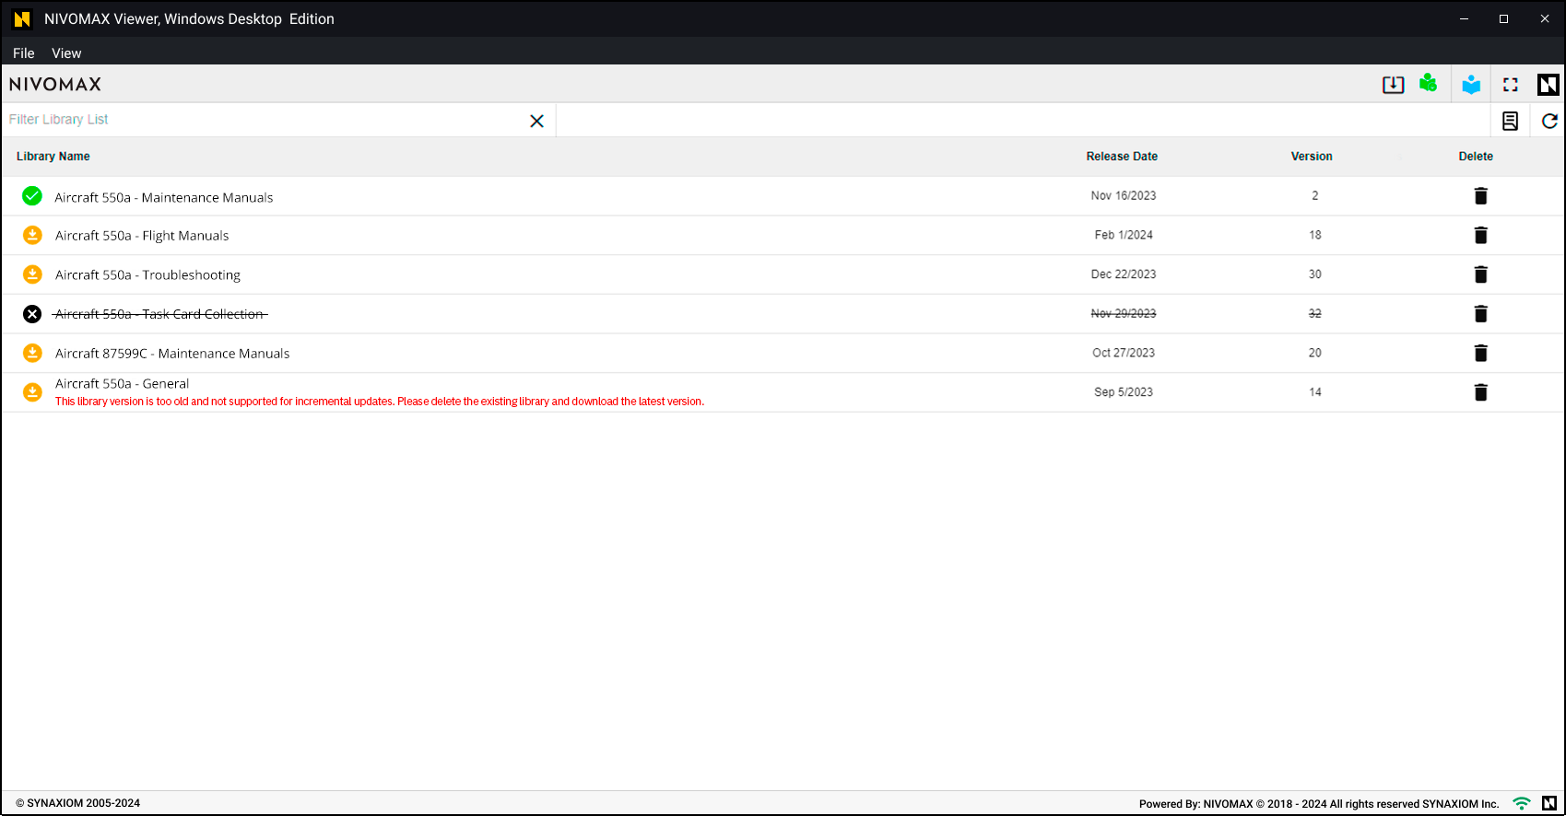Click the NIVOMAX wordmark logo
Screen dimensions: 1566x816
[55, 85]
